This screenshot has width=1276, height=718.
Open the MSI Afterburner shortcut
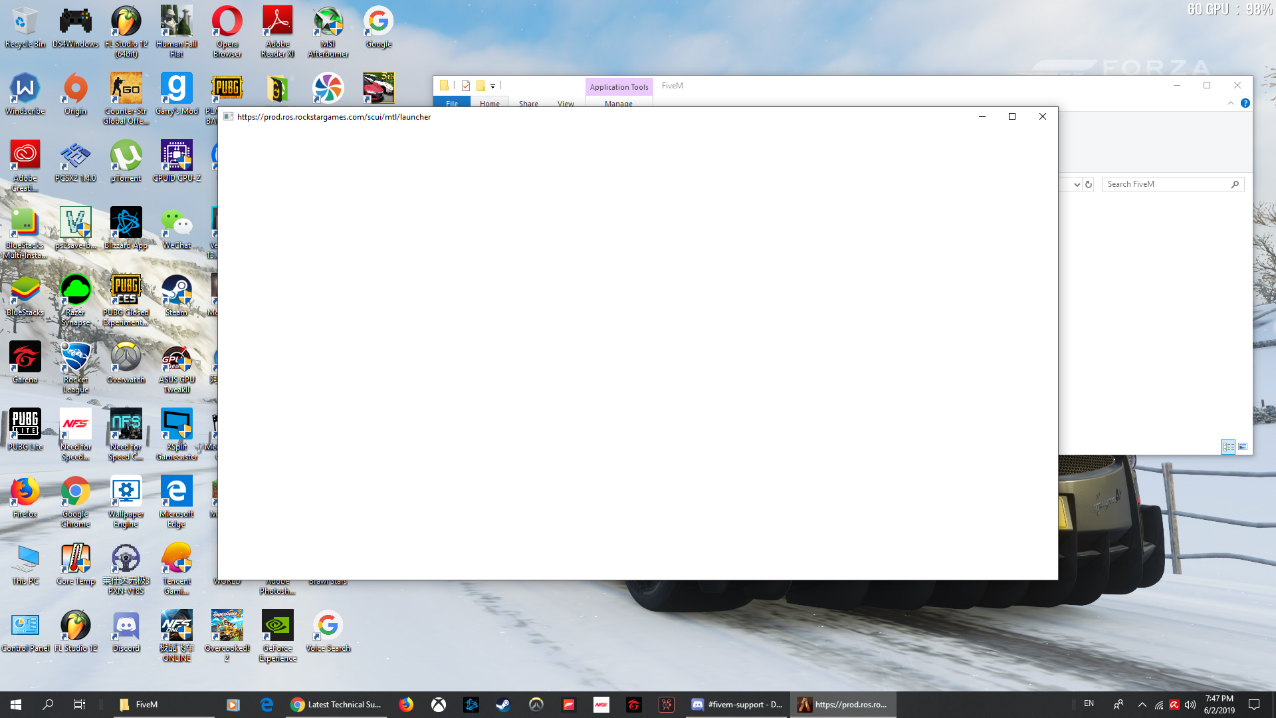click(328, 23)
